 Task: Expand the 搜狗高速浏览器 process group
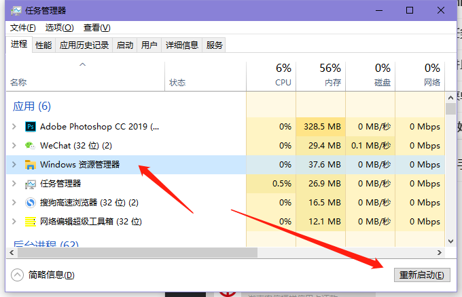[x=14, y=203]
